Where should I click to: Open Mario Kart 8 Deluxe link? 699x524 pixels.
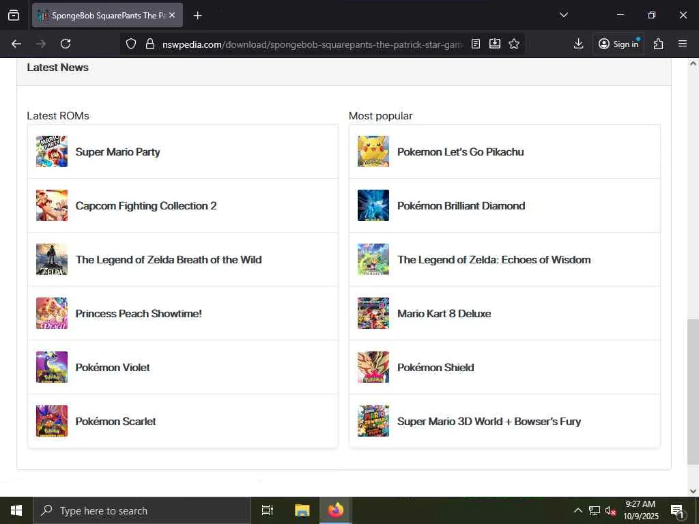(444, 314)
